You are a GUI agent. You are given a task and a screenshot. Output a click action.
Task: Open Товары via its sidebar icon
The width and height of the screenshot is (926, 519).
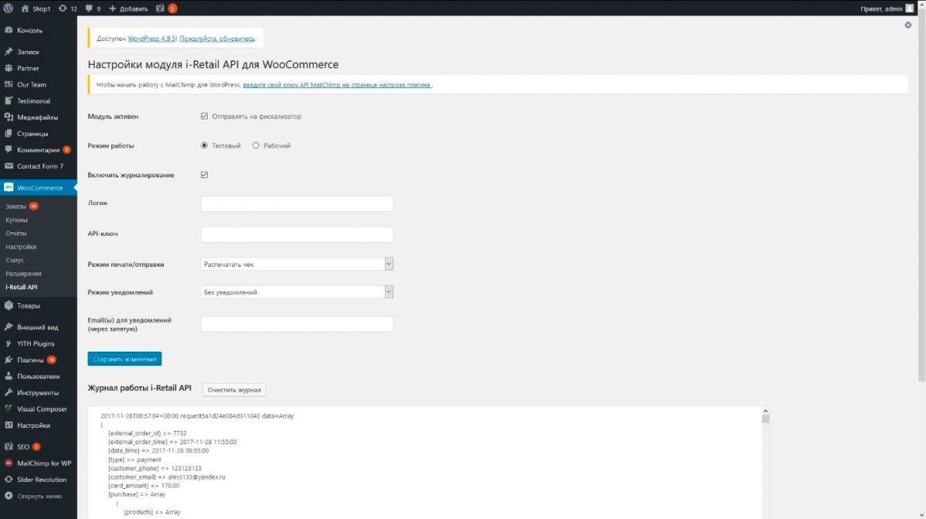point(9,305)
